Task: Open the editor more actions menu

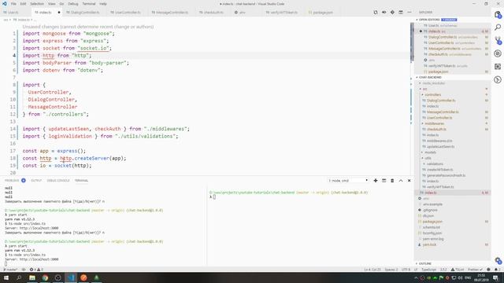Action: 409,13
